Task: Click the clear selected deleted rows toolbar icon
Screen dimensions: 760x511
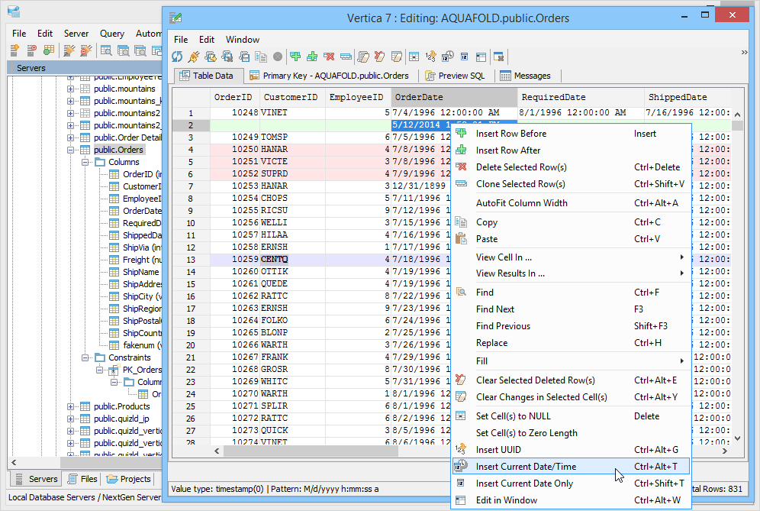Action: (379, 57)
